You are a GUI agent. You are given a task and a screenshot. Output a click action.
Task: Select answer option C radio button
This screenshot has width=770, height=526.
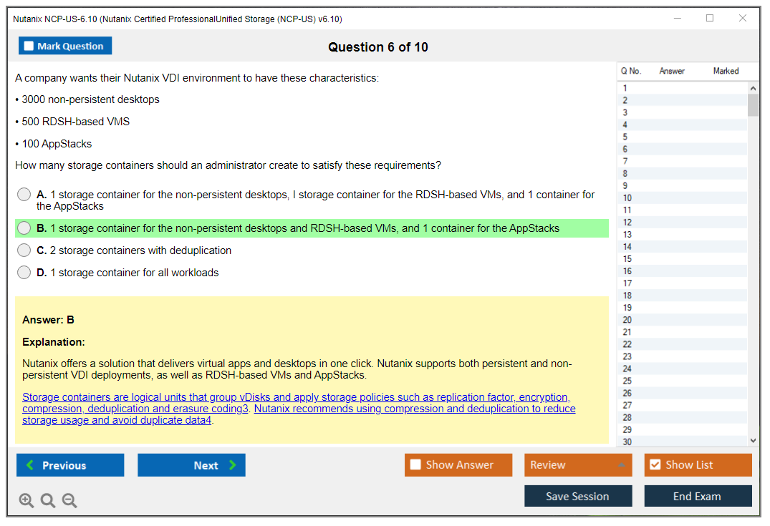pos(24,250)
